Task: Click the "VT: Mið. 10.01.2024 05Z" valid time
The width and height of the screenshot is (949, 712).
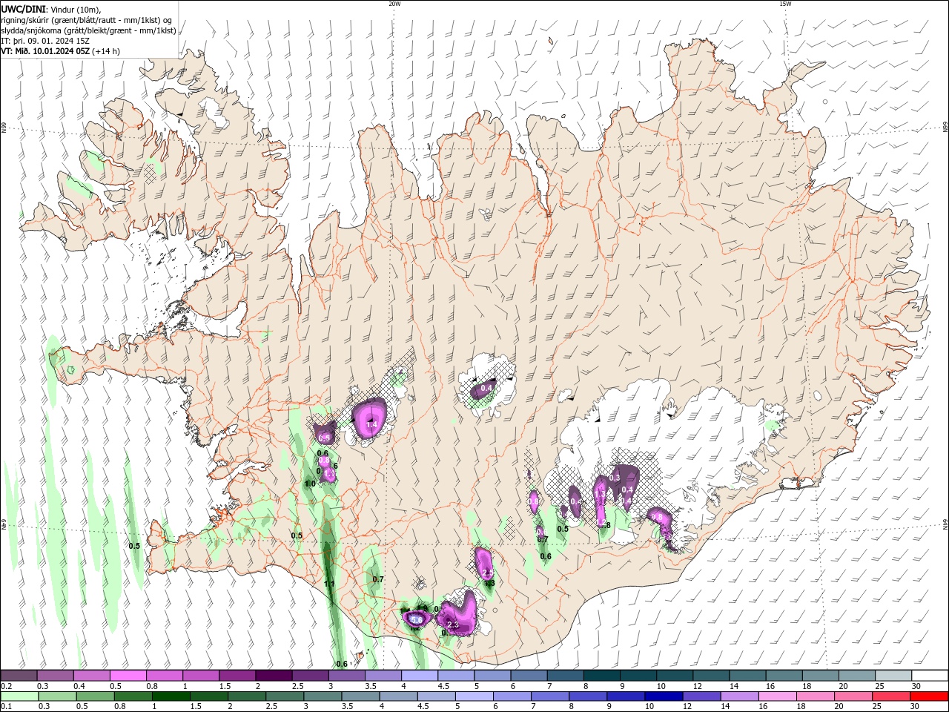Action: pyautogui.click(x=45, y=52)
